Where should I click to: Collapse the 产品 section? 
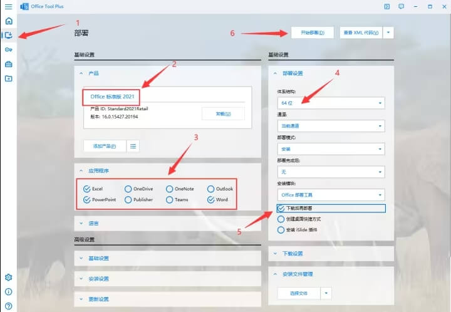[x=81, y=73]
